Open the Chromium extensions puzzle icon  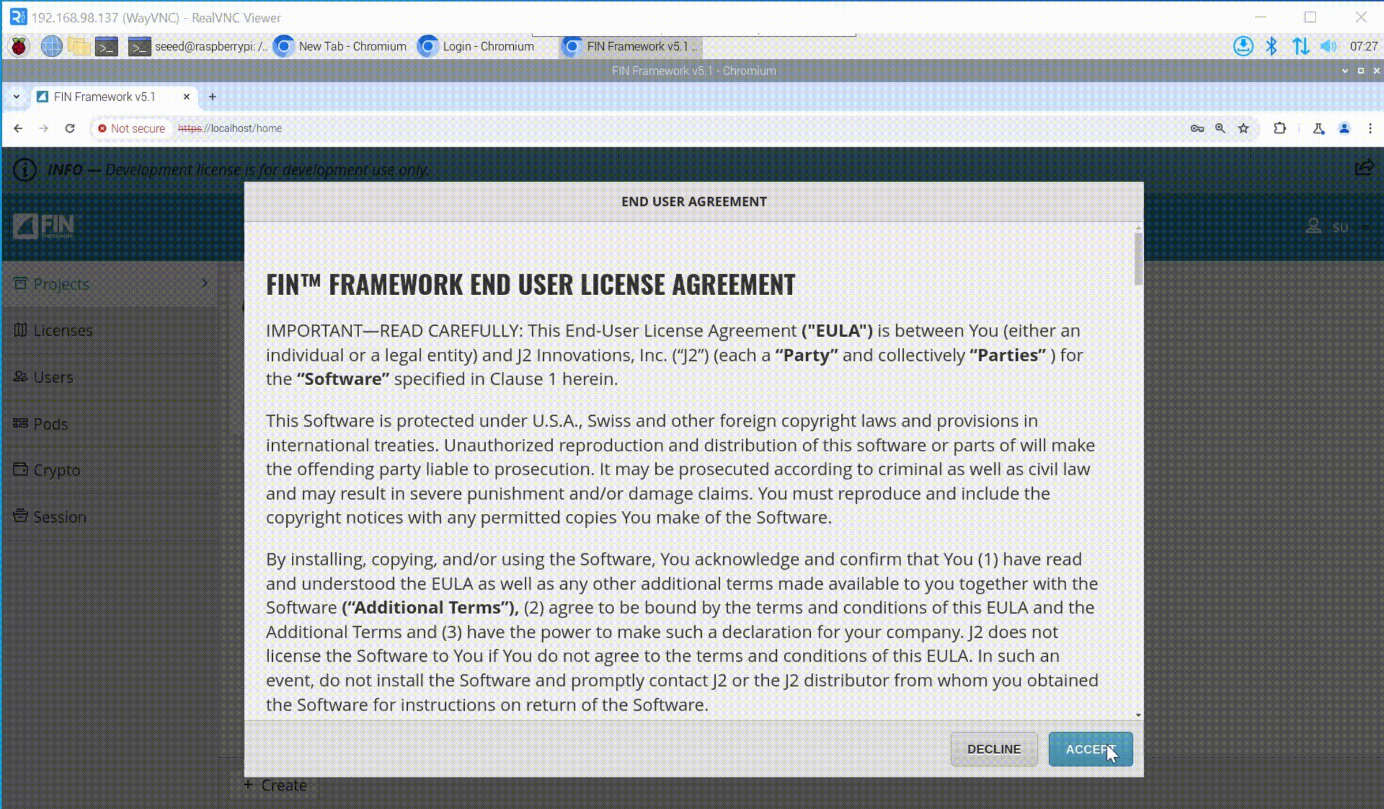tap(1280, 128)
